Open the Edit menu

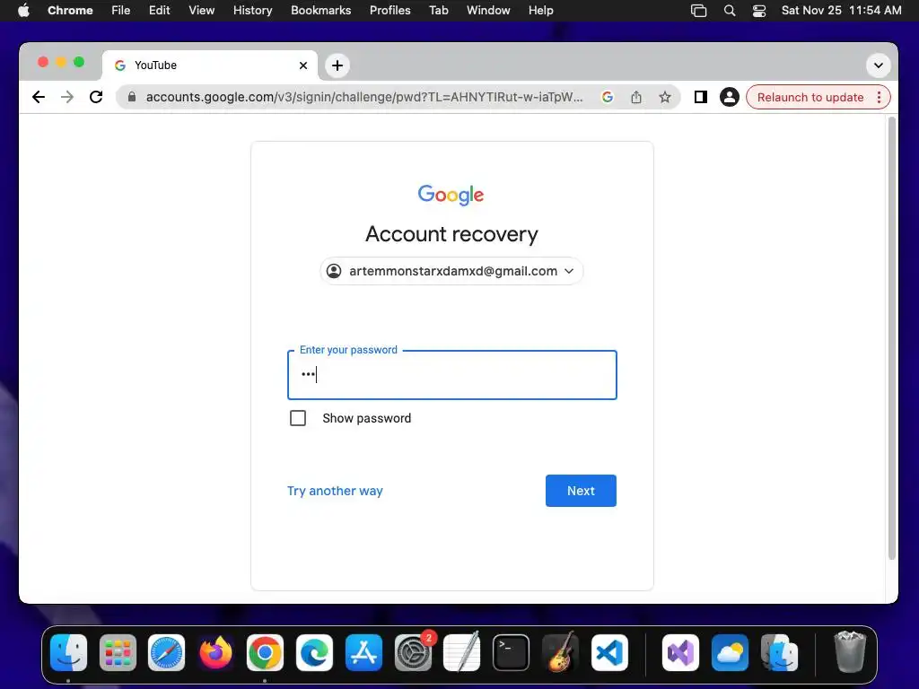(160, 11)
